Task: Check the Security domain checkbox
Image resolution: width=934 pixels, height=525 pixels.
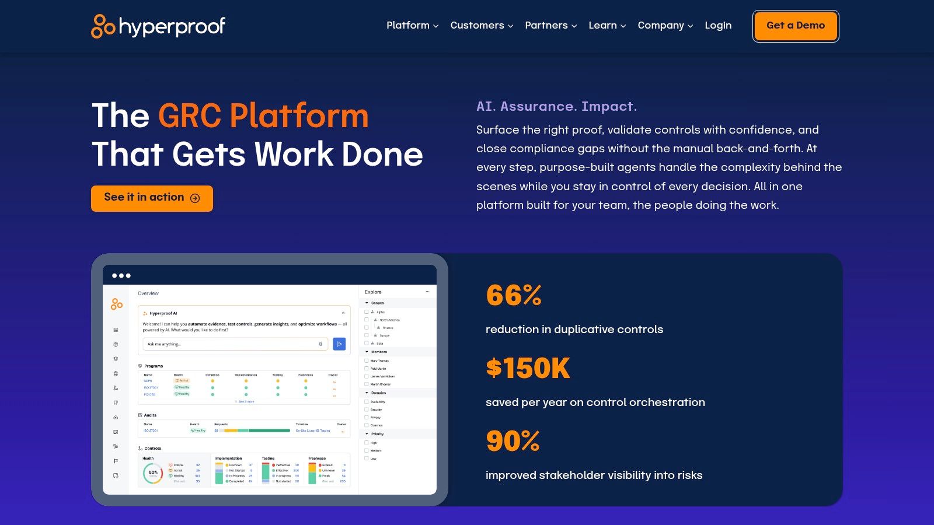Action: [x=367, y=409]
